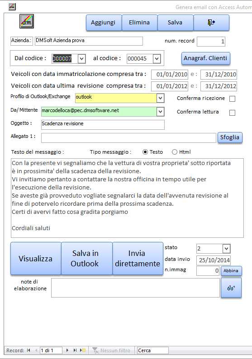The image size is (252, 359).
Task: Click Invia direttamente button
Action: point(138,259)
